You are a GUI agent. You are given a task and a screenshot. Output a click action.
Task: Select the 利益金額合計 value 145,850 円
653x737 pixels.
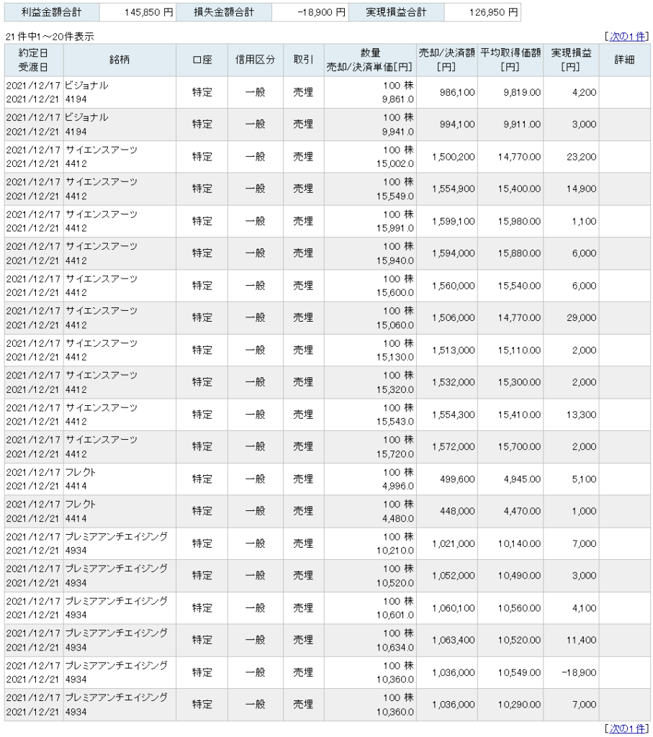[x=148, y=12]
